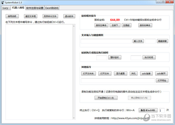Click the SystemRobot icon in the title bar

(3, 2)
